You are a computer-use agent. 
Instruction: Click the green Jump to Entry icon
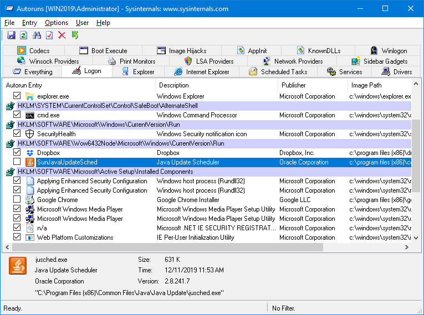pyautogui.click(x=75, y=35)
